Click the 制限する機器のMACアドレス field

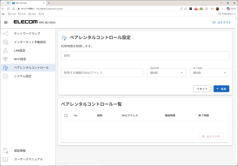(x=102, y=73)
